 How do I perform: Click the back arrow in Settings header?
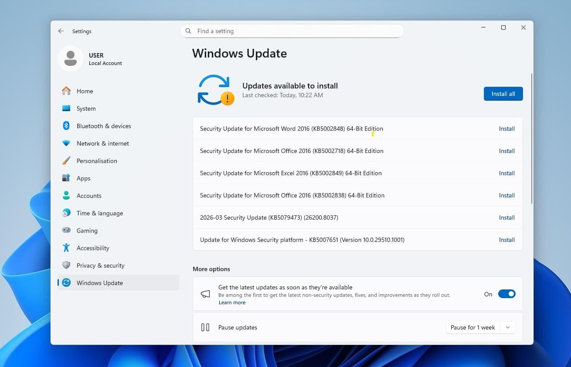click(61, 31)
